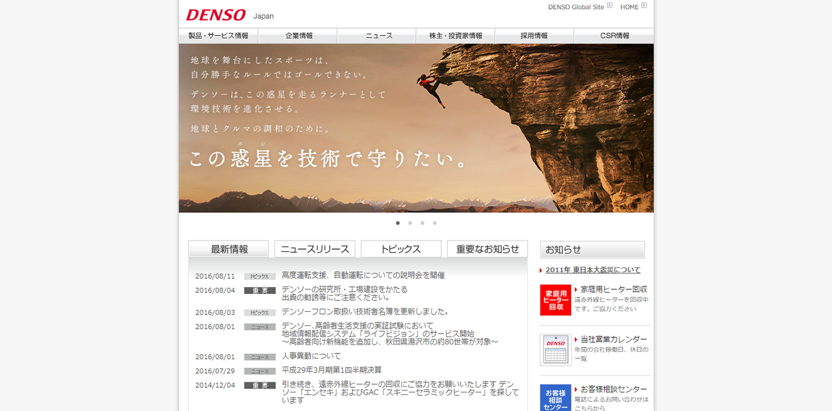Click the red 家庭用ヒーター回収 icon
The image size is (832, 411).
(x=555, y=300)
